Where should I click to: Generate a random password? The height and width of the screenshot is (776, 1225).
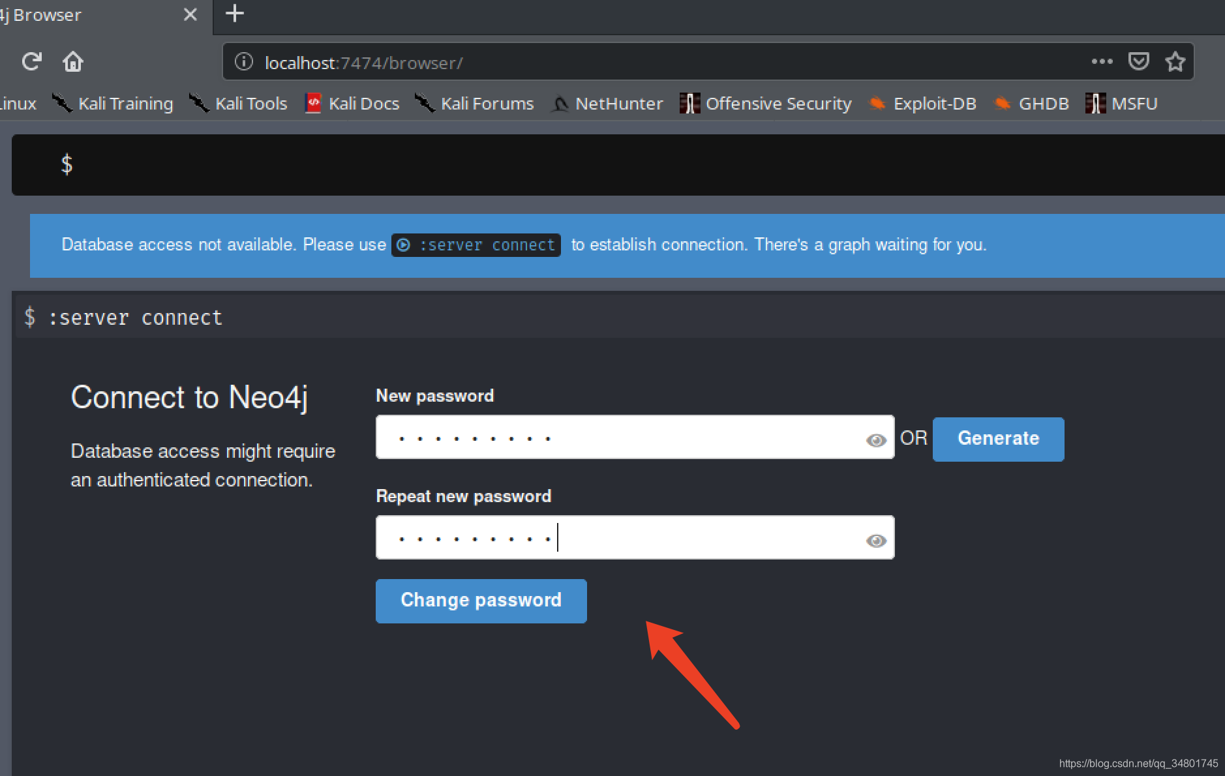[x=998, y=439]
